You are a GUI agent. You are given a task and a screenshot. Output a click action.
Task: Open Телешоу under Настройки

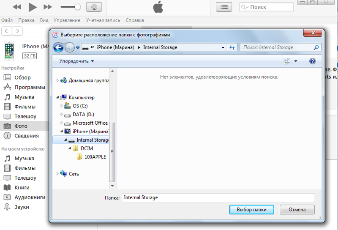point(25,116)
